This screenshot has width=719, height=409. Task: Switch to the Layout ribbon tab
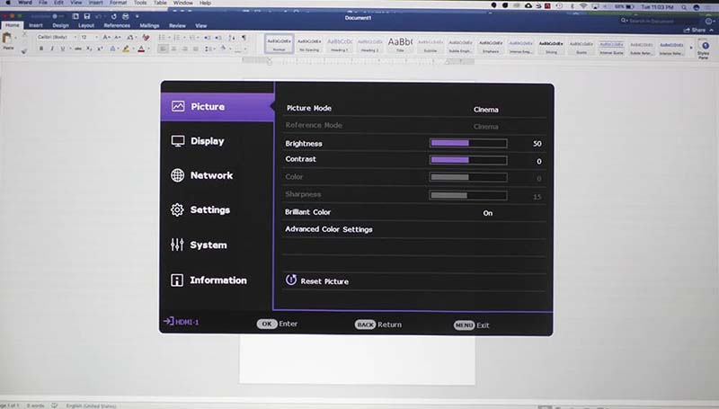[x=85, y=26]
